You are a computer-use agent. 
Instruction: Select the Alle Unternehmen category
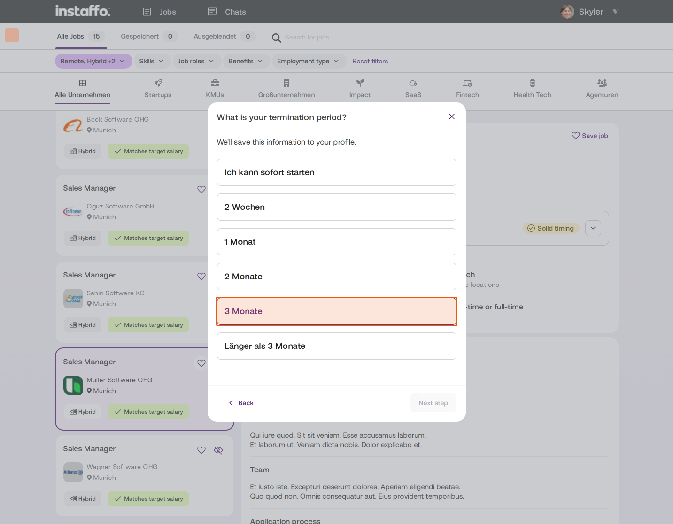[83, 89]
